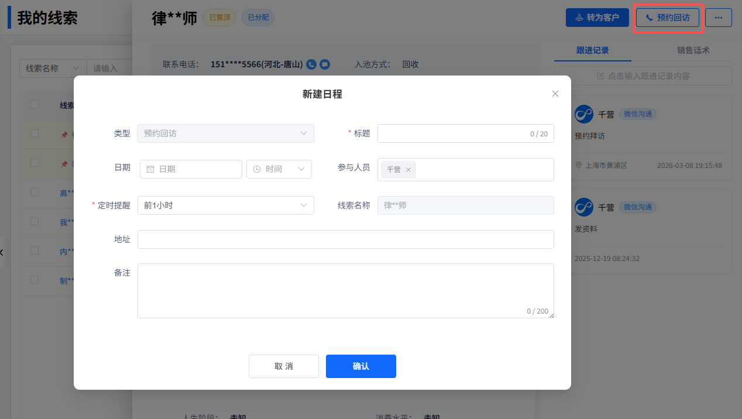Open the 线索名称 filter dropdown
Image resolution: width=742 pixels, height=419 pixels.
tap(53, 68)
